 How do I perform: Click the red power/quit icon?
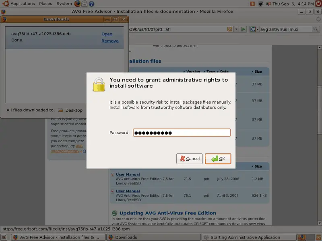point(318,4)
